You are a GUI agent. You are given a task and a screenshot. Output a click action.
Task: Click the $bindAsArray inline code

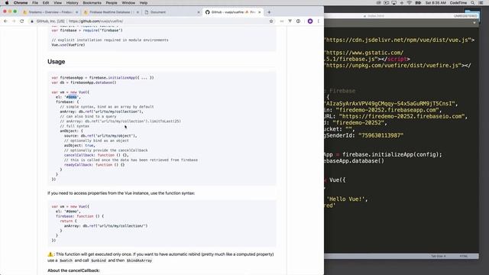pyautogui.click(x=139, y=260)
